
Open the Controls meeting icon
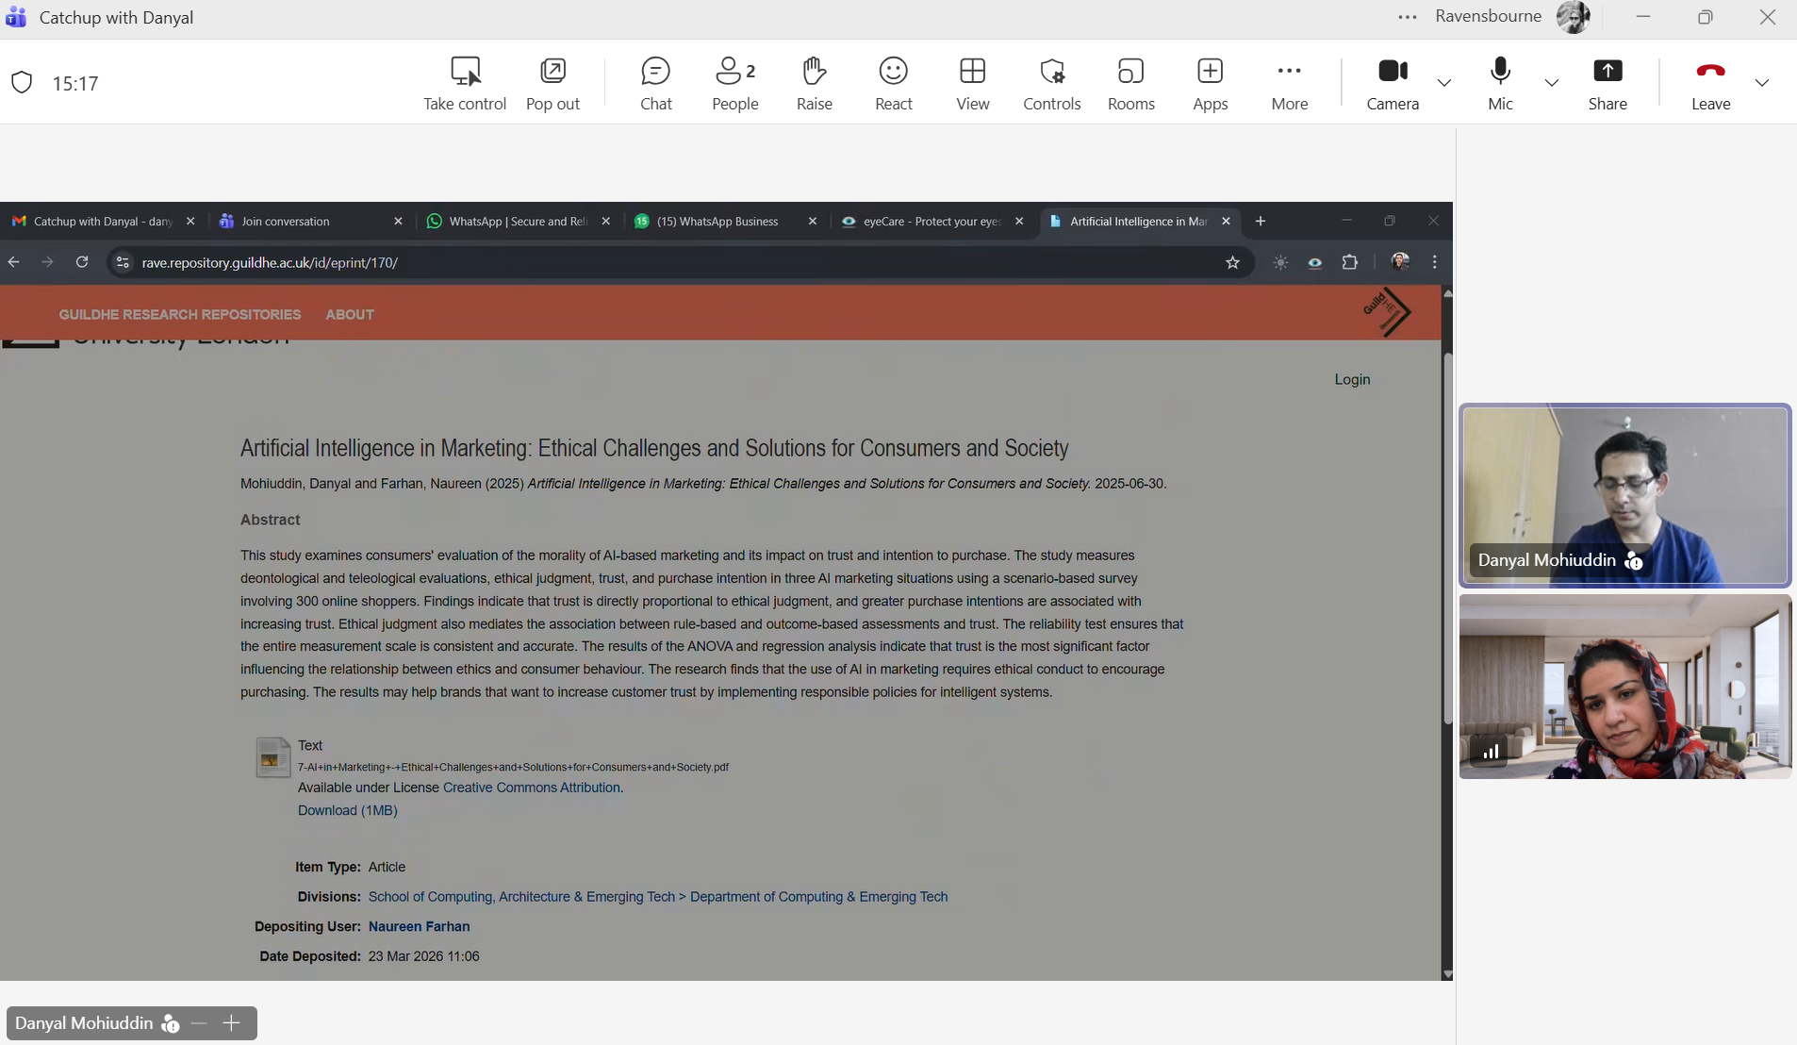[x=1052, y=83]
